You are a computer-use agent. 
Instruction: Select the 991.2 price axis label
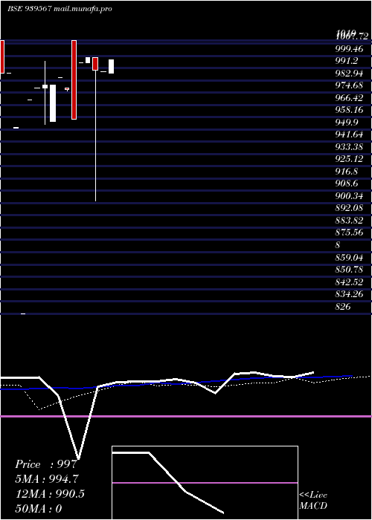point(347,61)
